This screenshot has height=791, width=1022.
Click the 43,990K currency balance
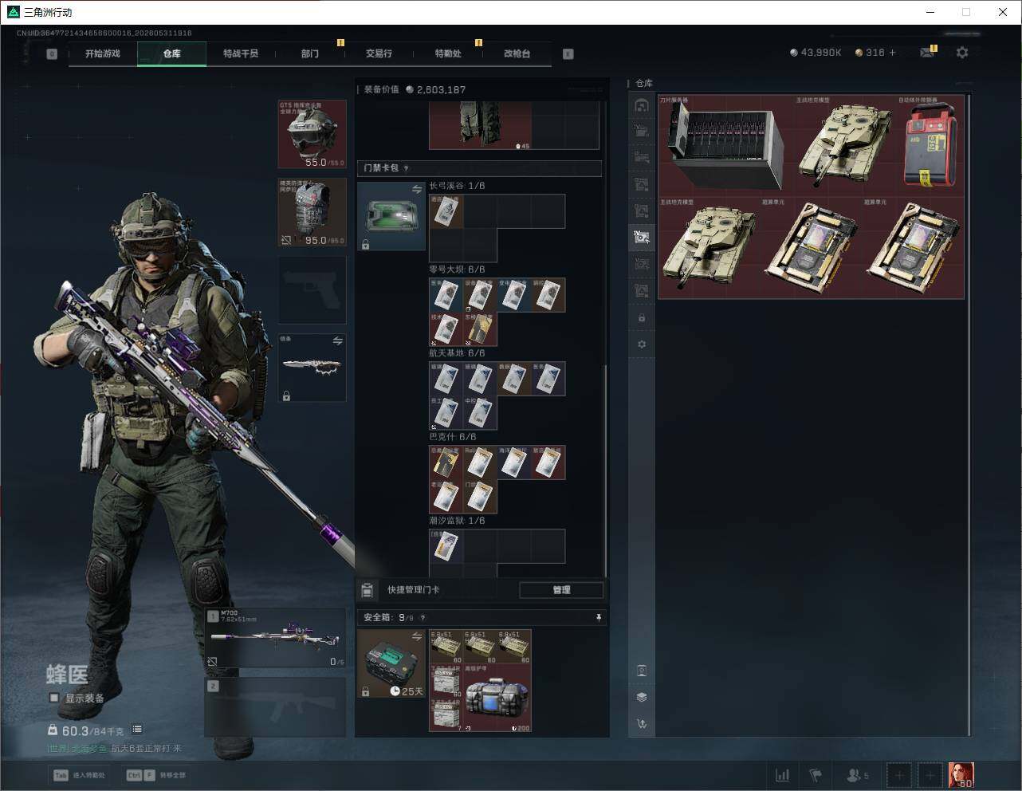click(816, 53)
